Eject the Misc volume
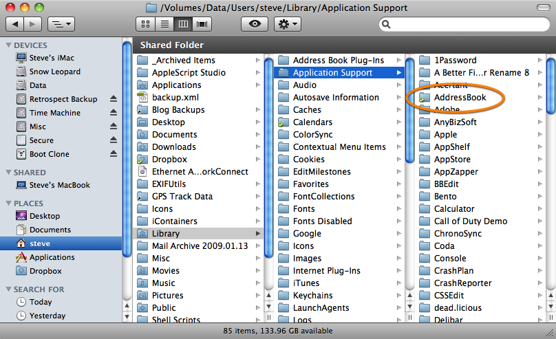Viewport: 556px width, 339px height. click(x=114, y=127)
